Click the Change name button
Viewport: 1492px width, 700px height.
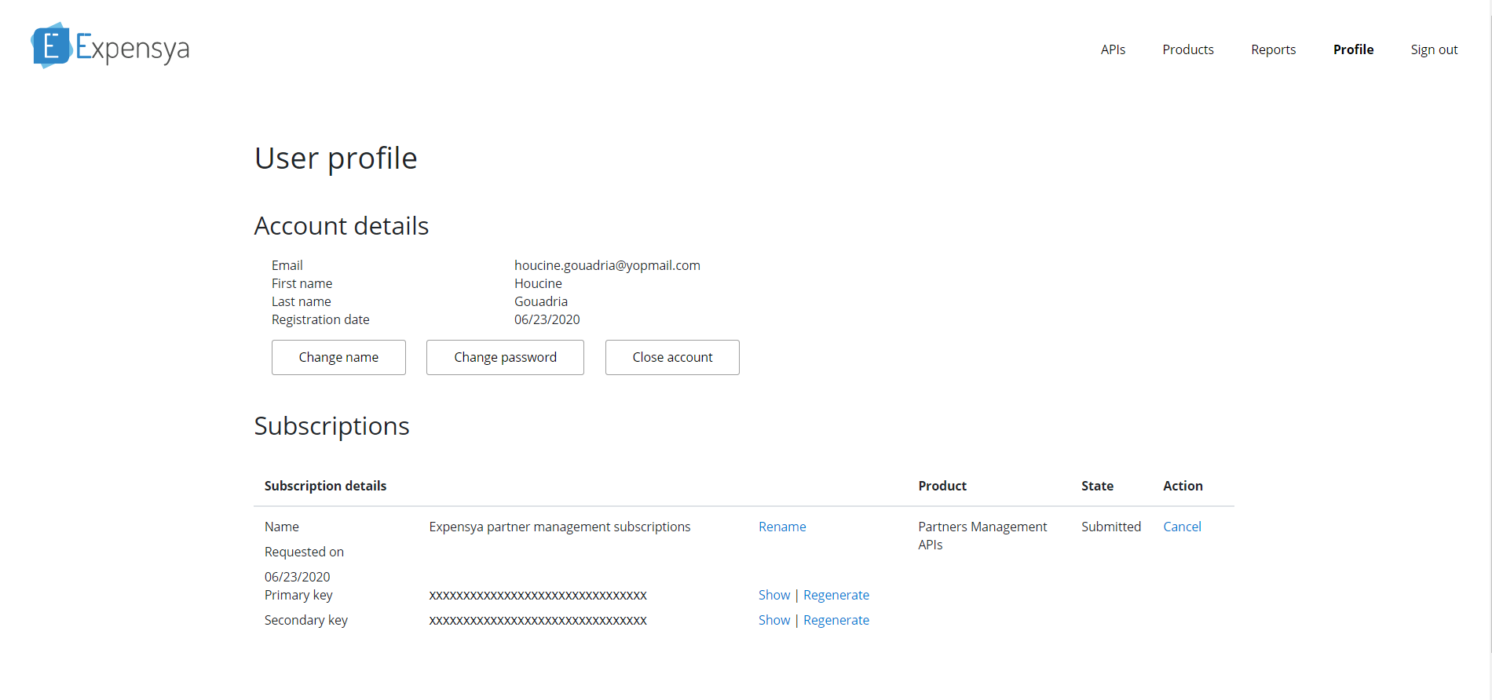coord(338,357)
